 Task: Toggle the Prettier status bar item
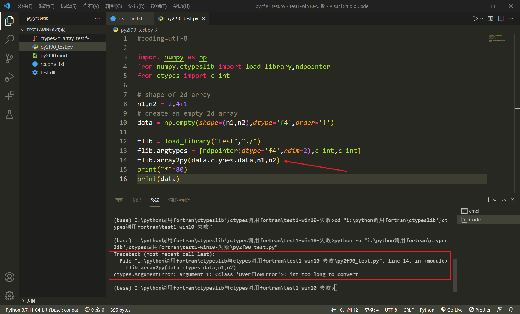tap(480, 310)
